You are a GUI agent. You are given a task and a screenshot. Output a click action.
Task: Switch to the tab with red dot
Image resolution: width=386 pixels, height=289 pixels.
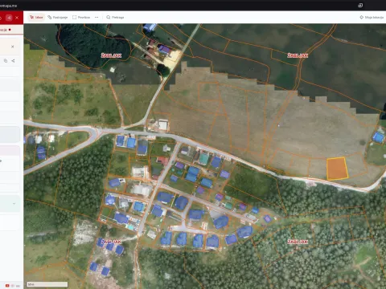click(6, 30)
